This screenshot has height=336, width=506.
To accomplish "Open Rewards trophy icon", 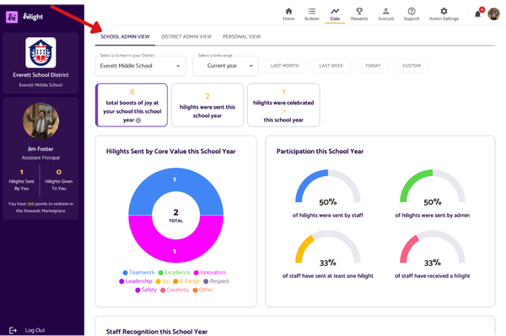I will pos(359,11).
